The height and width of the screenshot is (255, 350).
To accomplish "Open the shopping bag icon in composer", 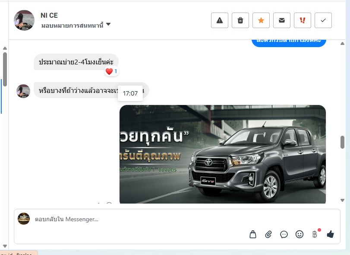I will 253,234.
